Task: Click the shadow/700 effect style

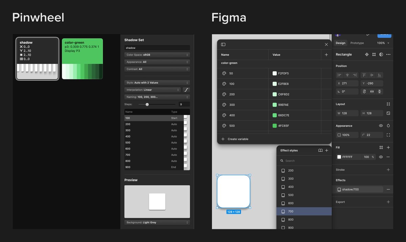Action: tap(360, 189)
